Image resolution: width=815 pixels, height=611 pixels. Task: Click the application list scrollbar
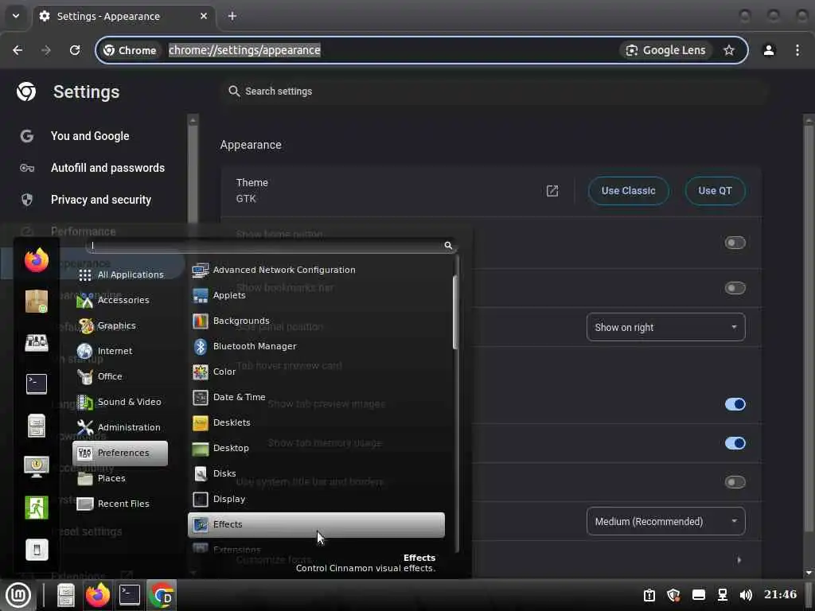click(456, 312)
